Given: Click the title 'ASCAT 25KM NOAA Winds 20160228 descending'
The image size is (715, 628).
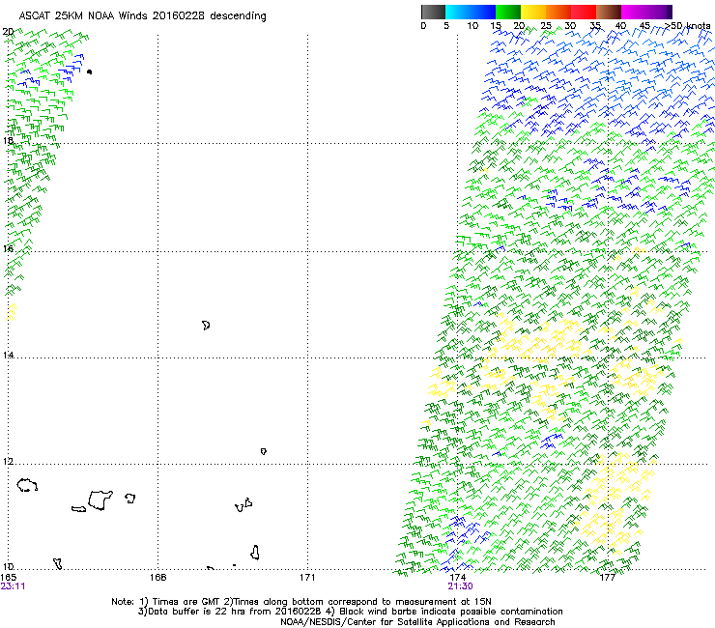Looking at the screenshot, I should coord(142,15).
